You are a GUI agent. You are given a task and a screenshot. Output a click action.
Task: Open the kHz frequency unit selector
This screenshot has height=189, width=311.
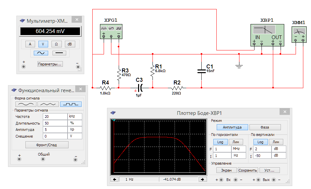pyautogui.click(x=75, y=117)
